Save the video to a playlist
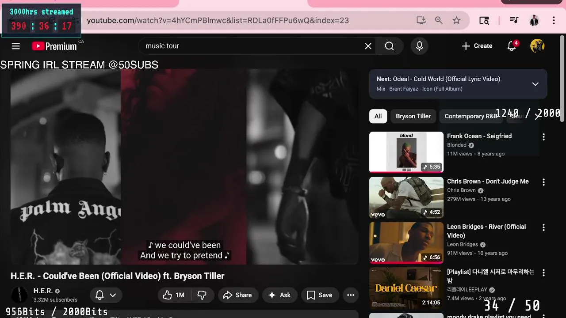Screen dimensions: 566x318 tap(320, 295)
